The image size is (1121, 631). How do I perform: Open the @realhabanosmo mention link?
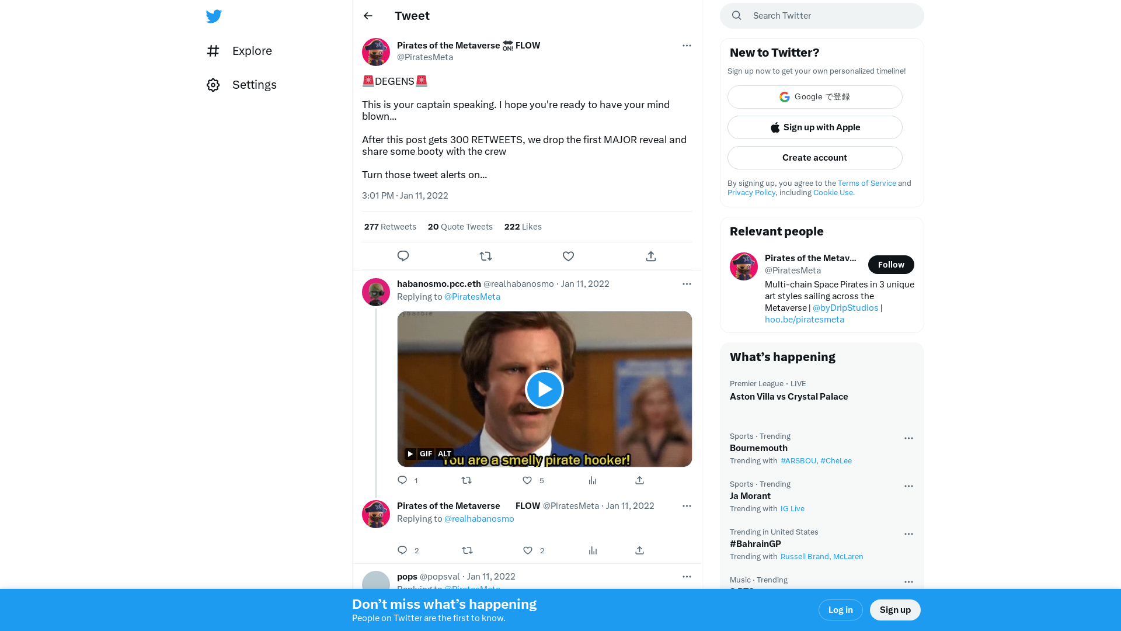[479, 519]
